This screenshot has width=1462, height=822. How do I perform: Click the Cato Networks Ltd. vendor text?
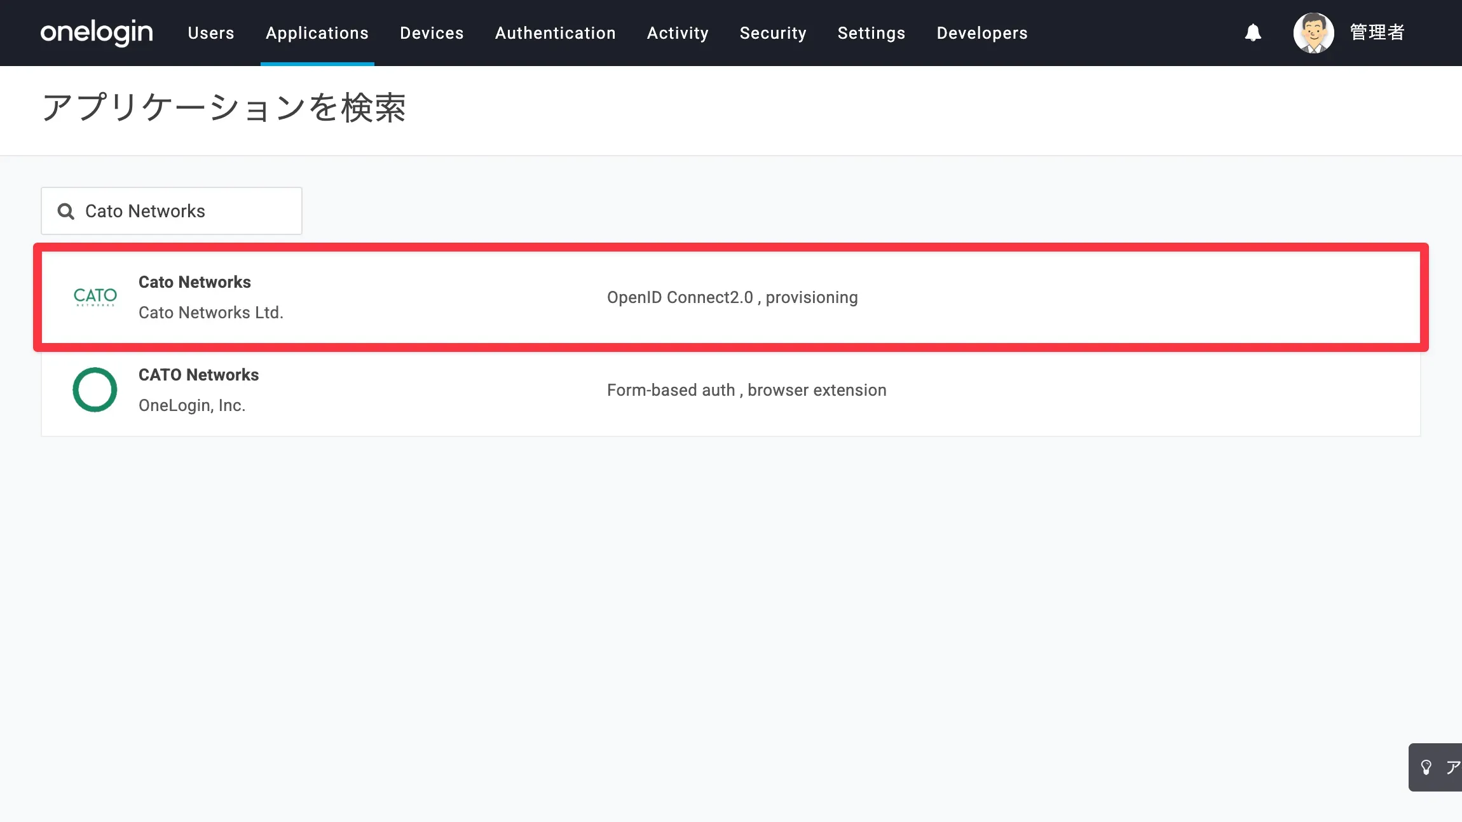click(x=211, y=313)
